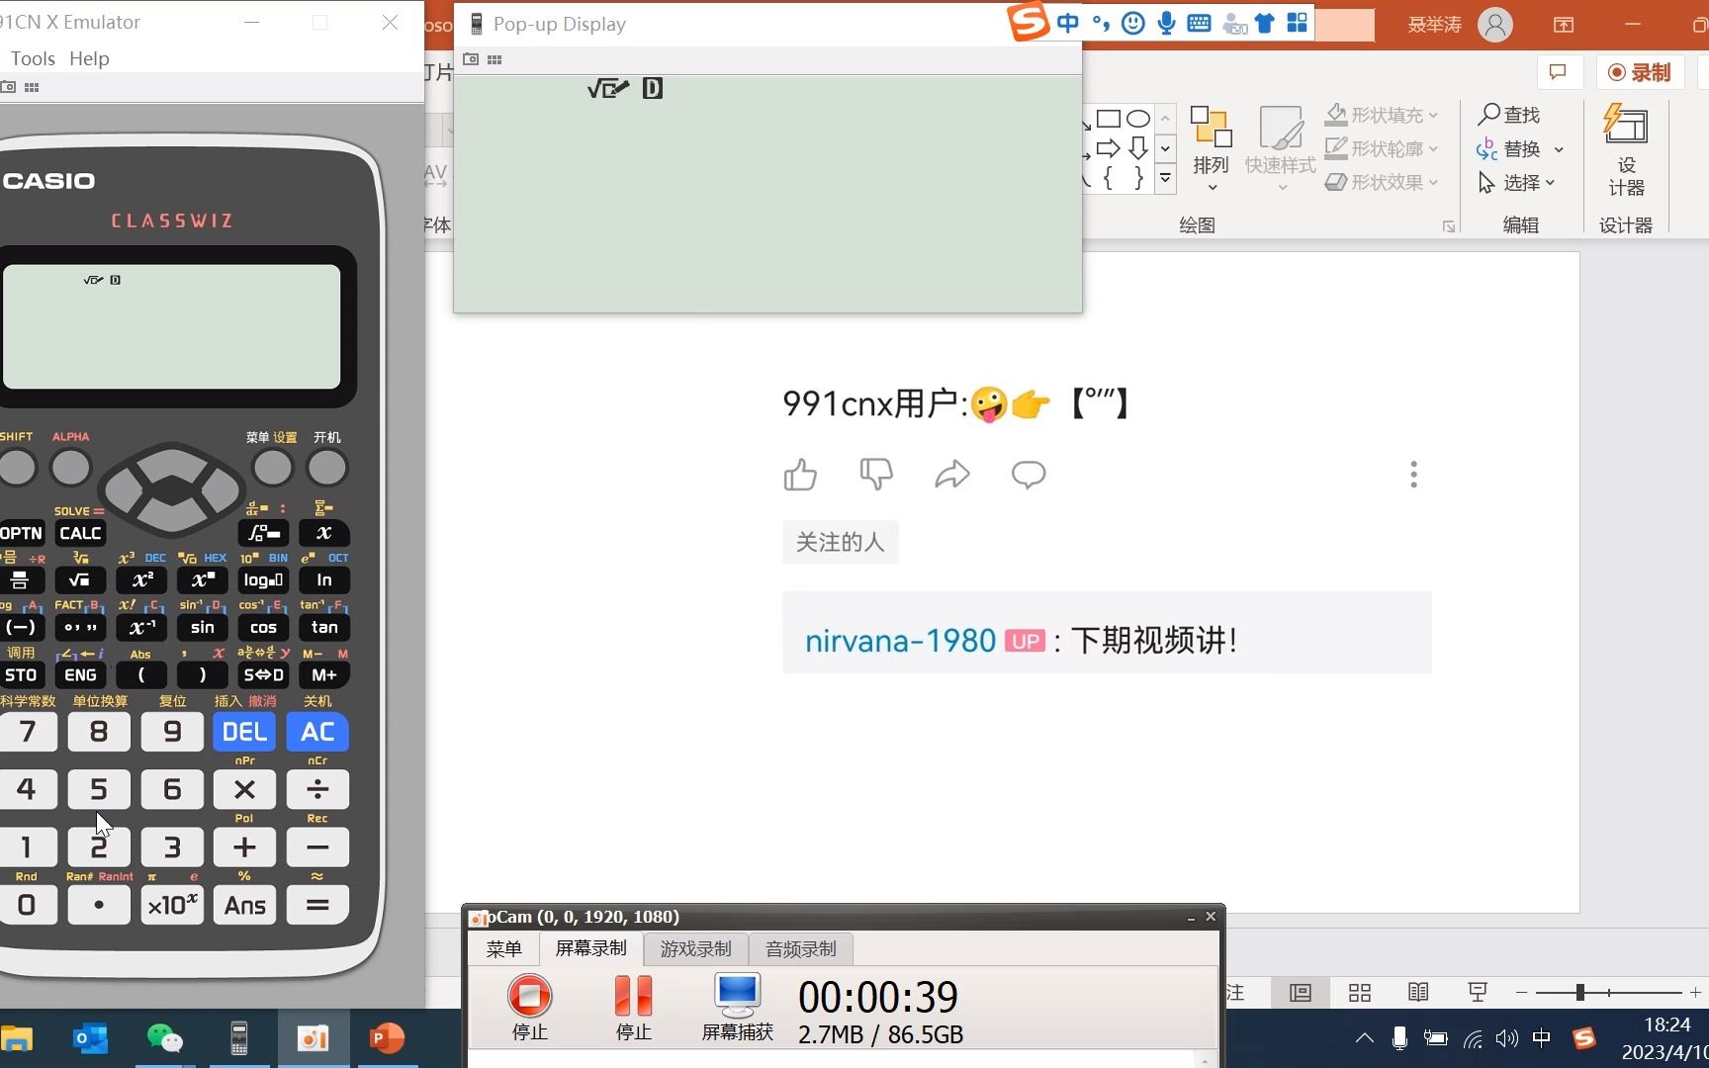
Task: Open the Quick Styles dropdown
Action: click(1281, 148)
